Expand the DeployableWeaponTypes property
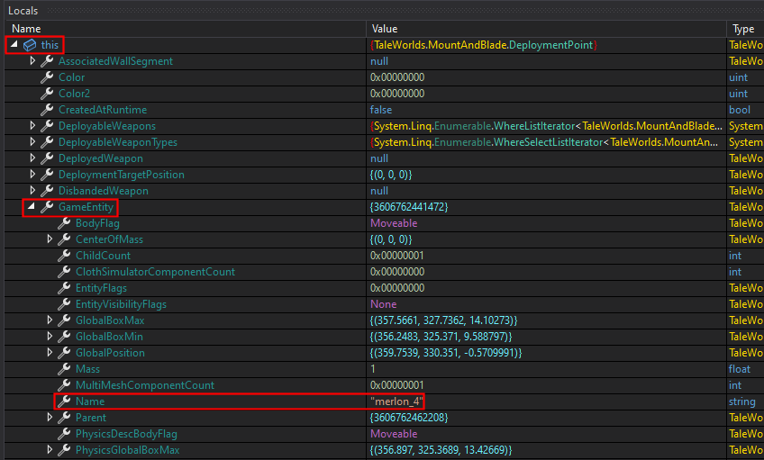 [32, 141]
